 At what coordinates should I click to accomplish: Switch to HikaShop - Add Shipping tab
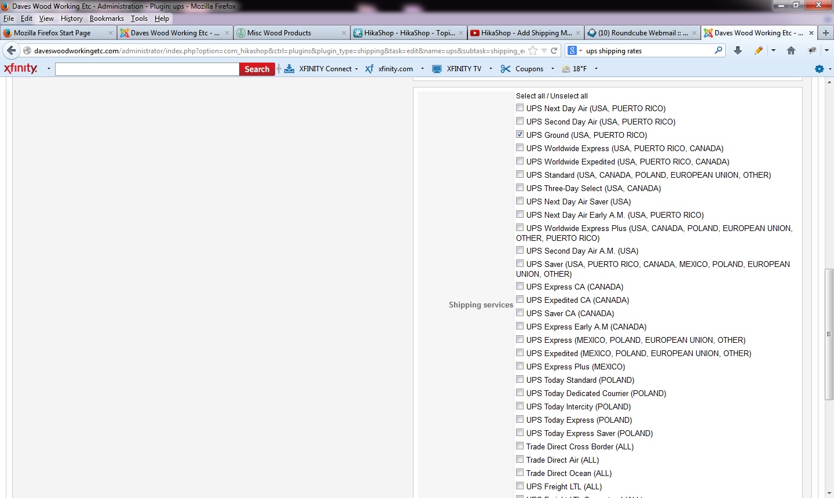coord(525,33)
